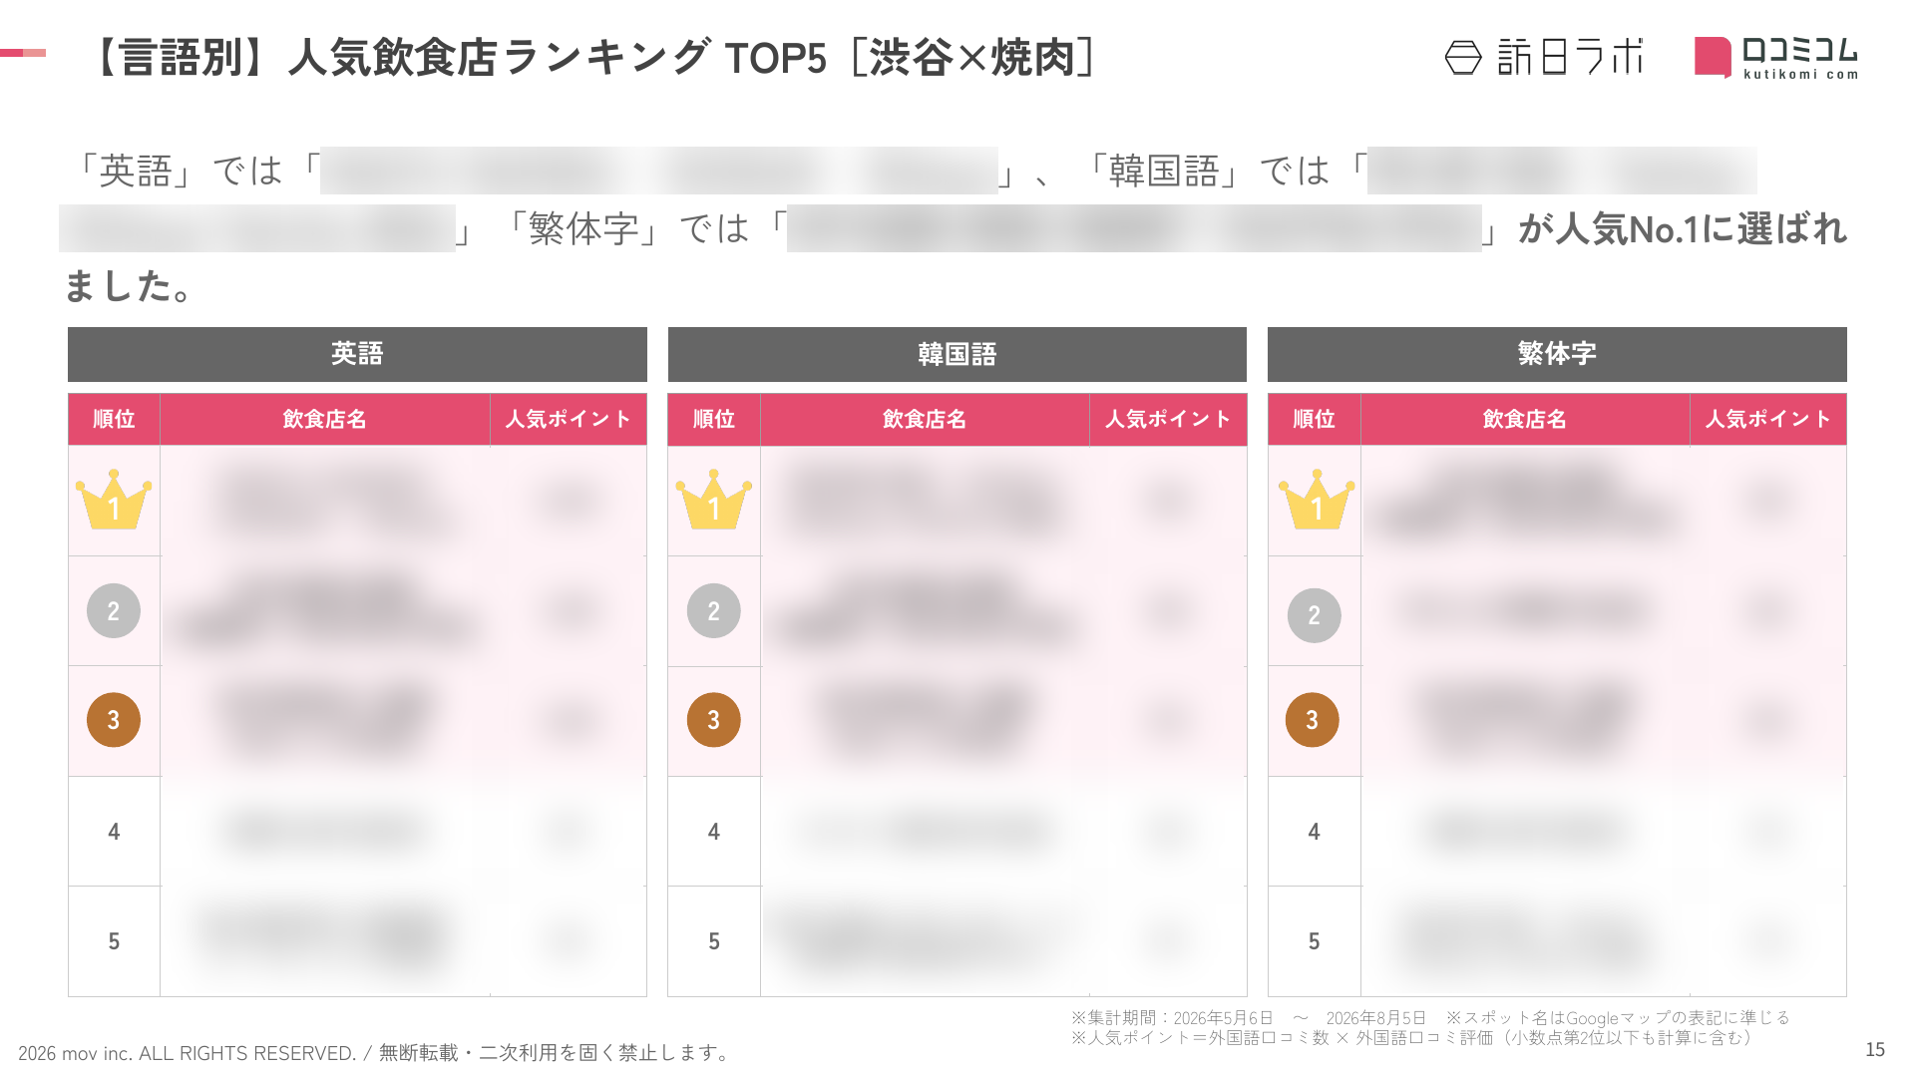This screenshot has height=1077, width=1915.
Task: Select the gold crown in the 英語 table
Action: coord(114,500)
